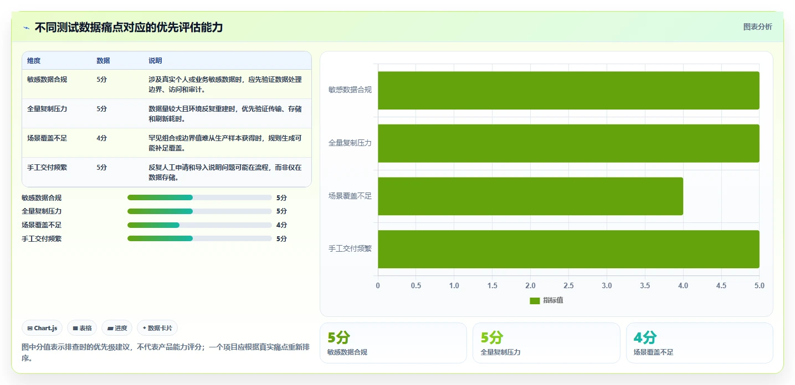This screenshot has height=385, width=795.
Task: Click the 维度 column header
Action: (34, 61)
